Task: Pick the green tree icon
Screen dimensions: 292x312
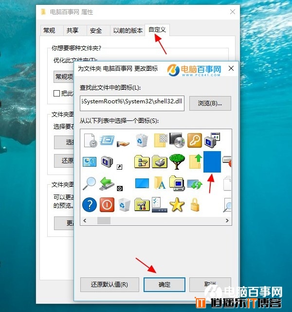Action: 177,162
